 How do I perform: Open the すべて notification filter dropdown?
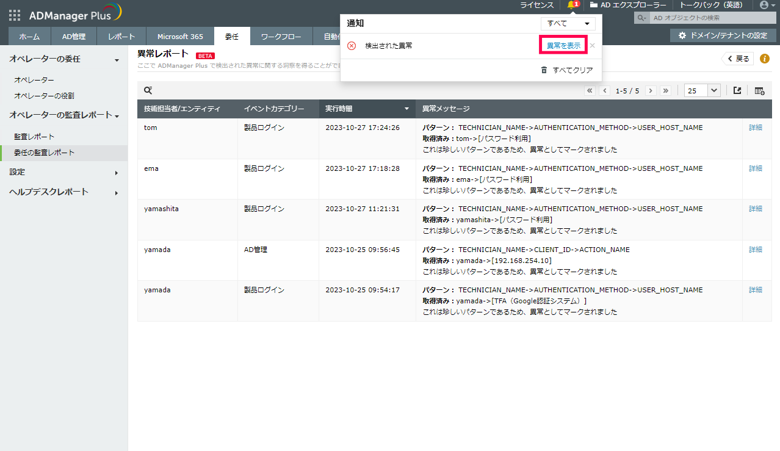click(568, 24)
